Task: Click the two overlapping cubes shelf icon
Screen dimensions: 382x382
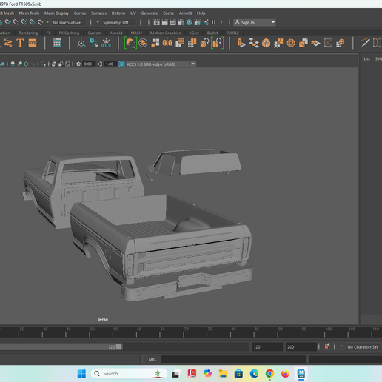Action: pos(304,43)
